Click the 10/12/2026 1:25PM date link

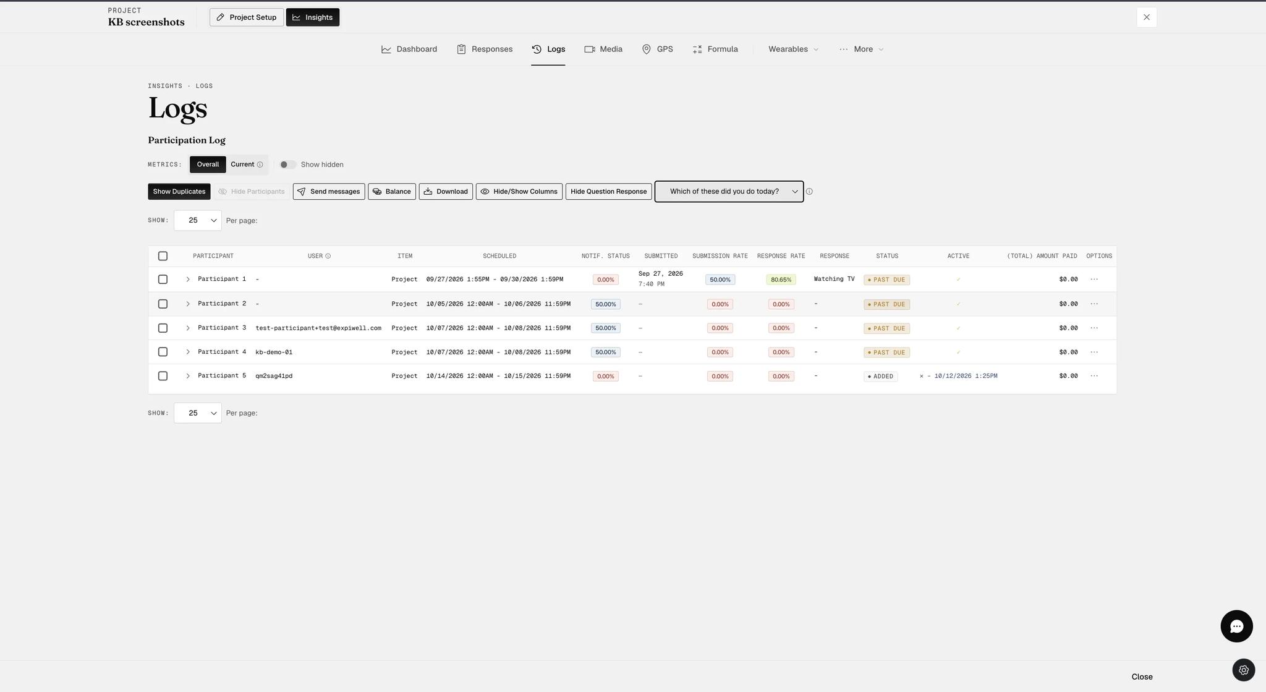(x=966, y=376)
